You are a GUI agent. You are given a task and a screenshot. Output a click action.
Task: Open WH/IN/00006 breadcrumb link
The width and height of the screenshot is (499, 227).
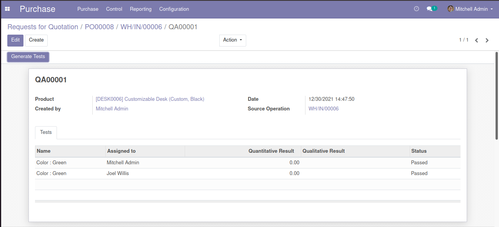(x=141, y=27)
